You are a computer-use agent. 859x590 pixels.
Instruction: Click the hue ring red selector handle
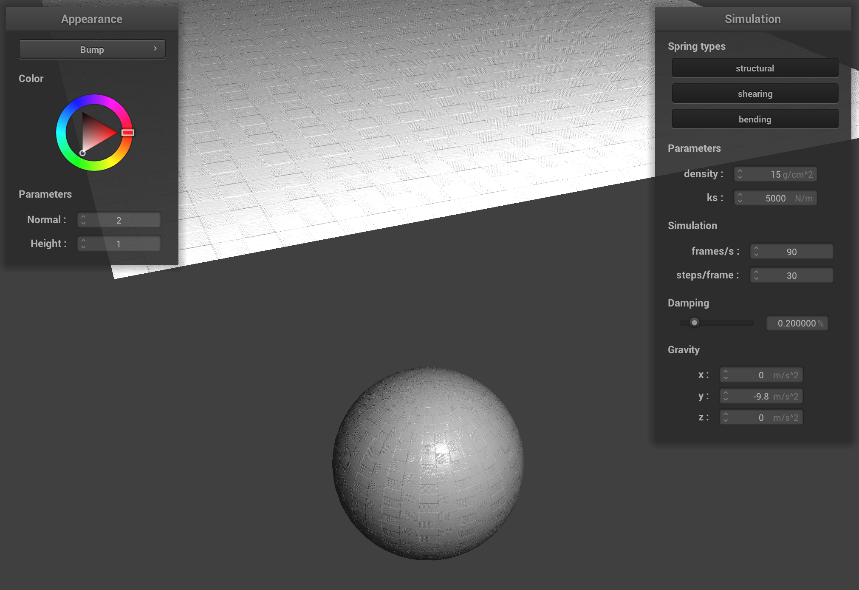point(127,133)
